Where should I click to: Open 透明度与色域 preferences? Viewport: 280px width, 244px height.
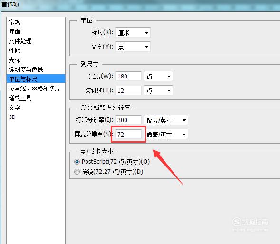(26, 69)
